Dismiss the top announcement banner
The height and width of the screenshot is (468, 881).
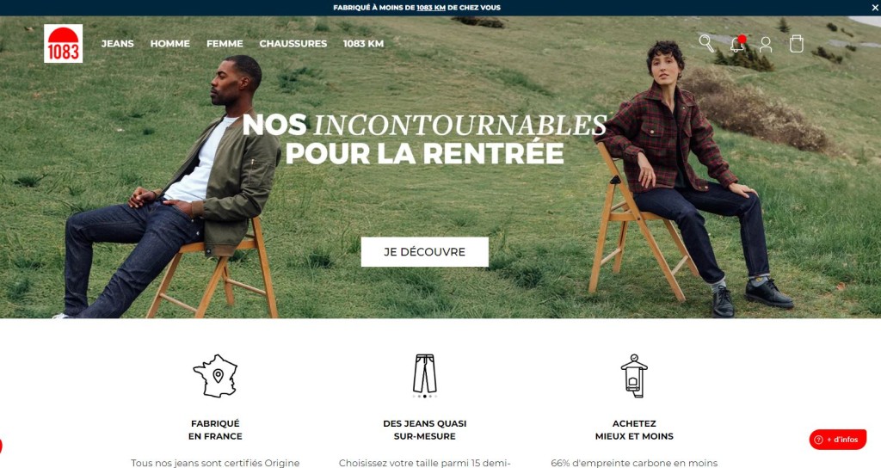coord(875,7)
